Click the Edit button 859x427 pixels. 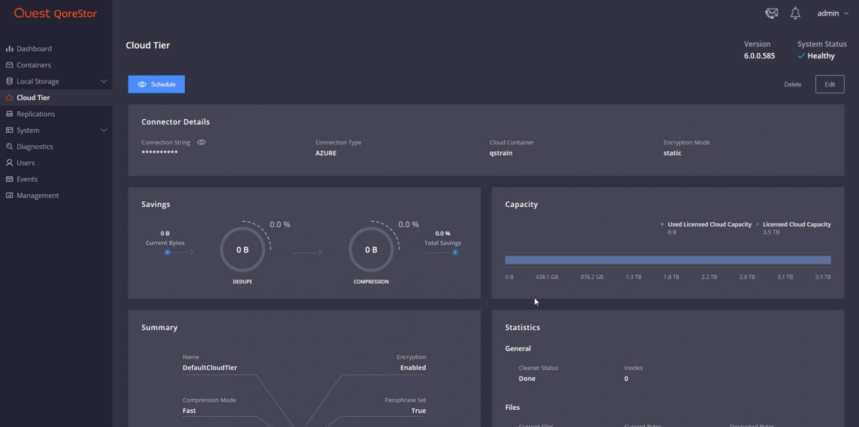point(829,84)
